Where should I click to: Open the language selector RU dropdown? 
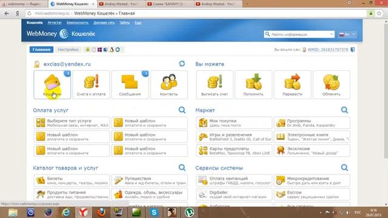pyautogui.click(x=347, y=35)
